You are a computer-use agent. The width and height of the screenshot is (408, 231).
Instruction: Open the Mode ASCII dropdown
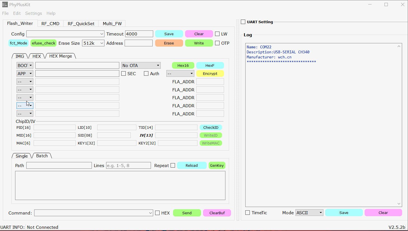tap(309, 213)
